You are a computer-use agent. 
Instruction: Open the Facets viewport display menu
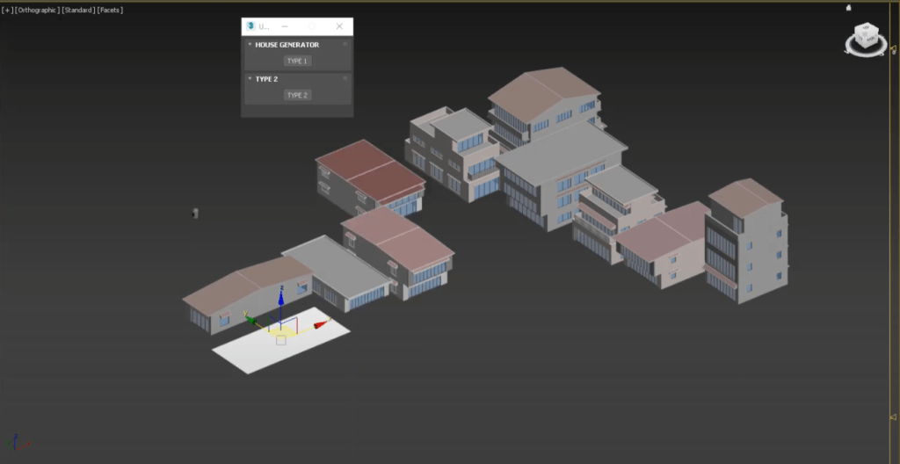(x=110, y=10)
